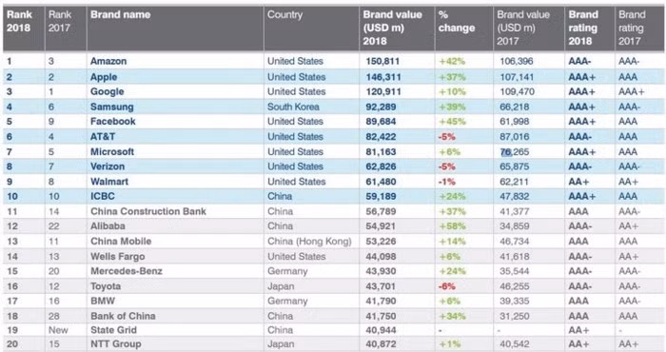Select Mercedes-Benz brand value 43,930
Image resolution: width=666 pixels, height=352 pixels.
click(x=381, y=271)
